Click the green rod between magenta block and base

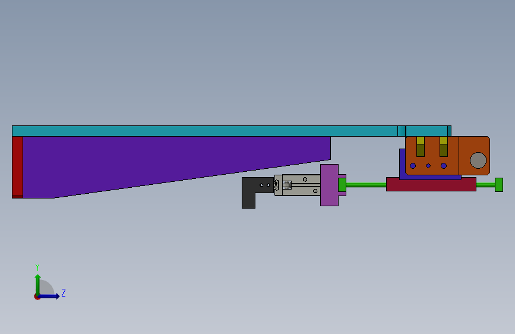click(366, 185)
